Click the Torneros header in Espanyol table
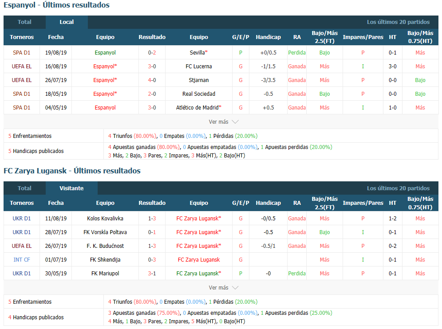The height and width of the screenshot is (329, 442). pos(22,37)
